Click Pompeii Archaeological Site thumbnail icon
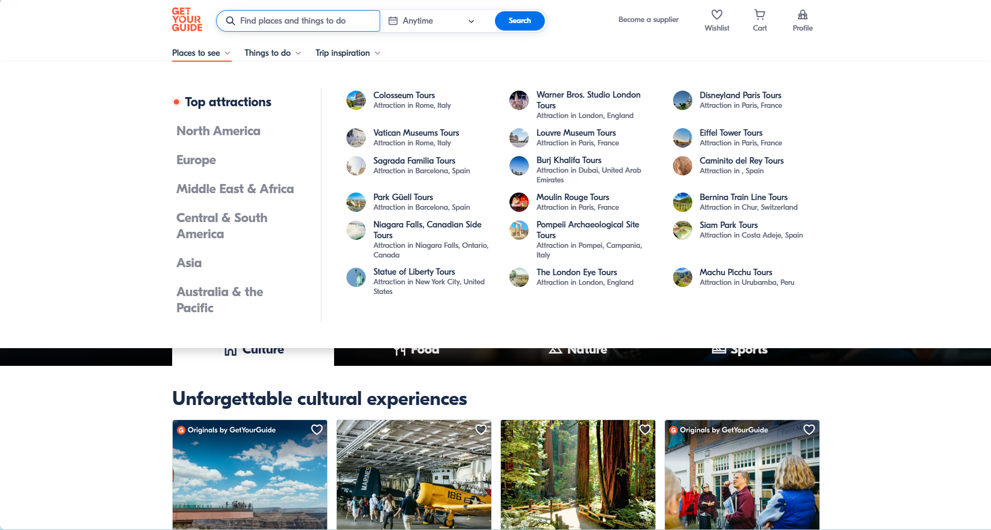This screenshot has width=991, height=530. (x=519, y=230)
